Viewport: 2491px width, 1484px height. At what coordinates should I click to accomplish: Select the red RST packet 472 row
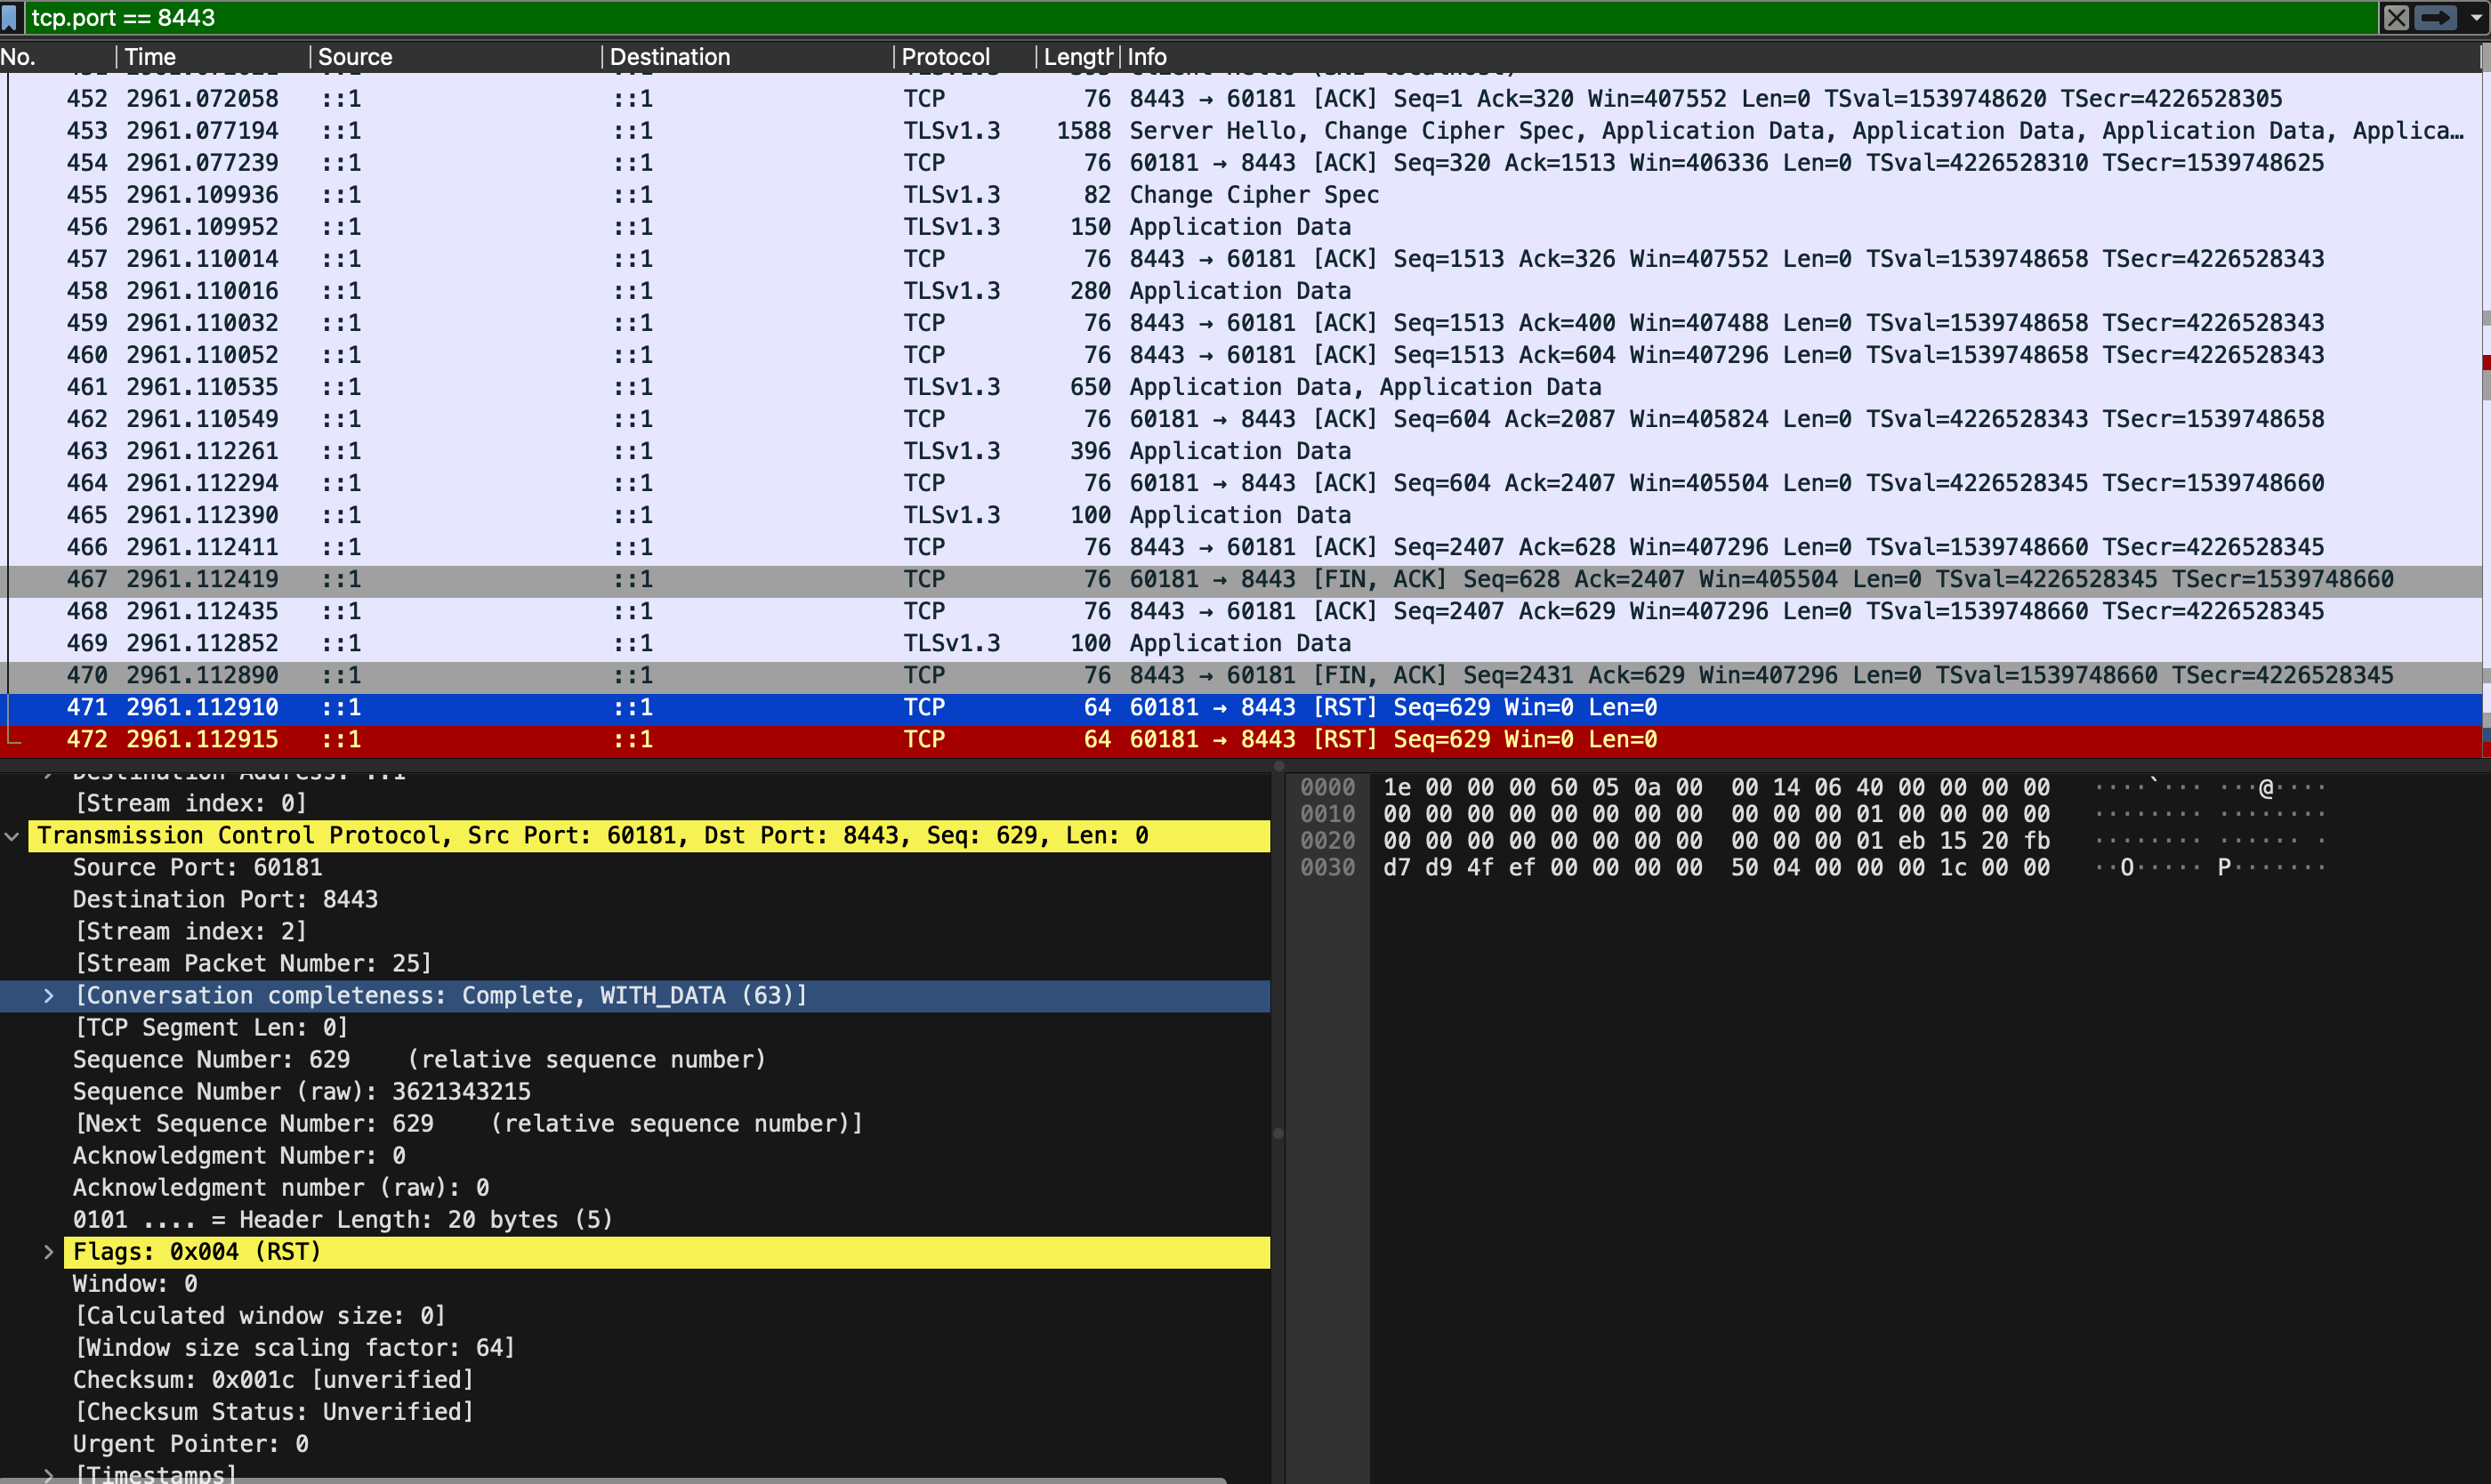pos(1200,739)
